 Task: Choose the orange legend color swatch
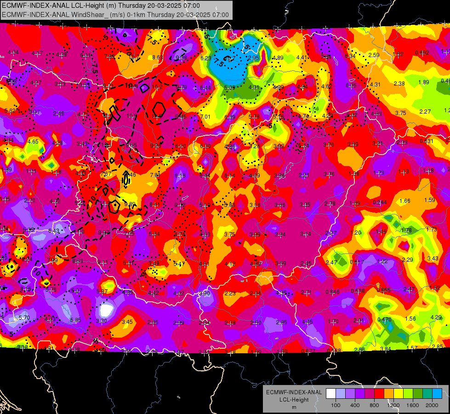pos(389,394)
